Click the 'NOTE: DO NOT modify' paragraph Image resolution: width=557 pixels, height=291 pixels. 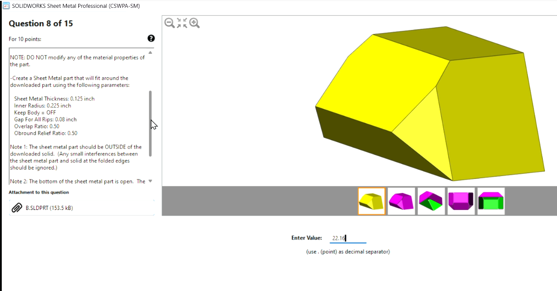point(77,61)
